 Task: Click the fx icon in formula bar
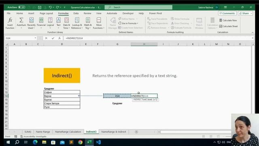(x=59, y=38)
